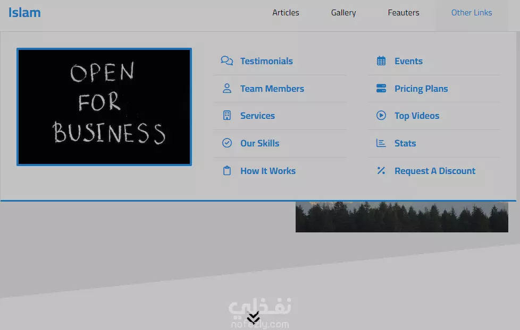Go to the Gallery nav item

click(x=343, y=13)
